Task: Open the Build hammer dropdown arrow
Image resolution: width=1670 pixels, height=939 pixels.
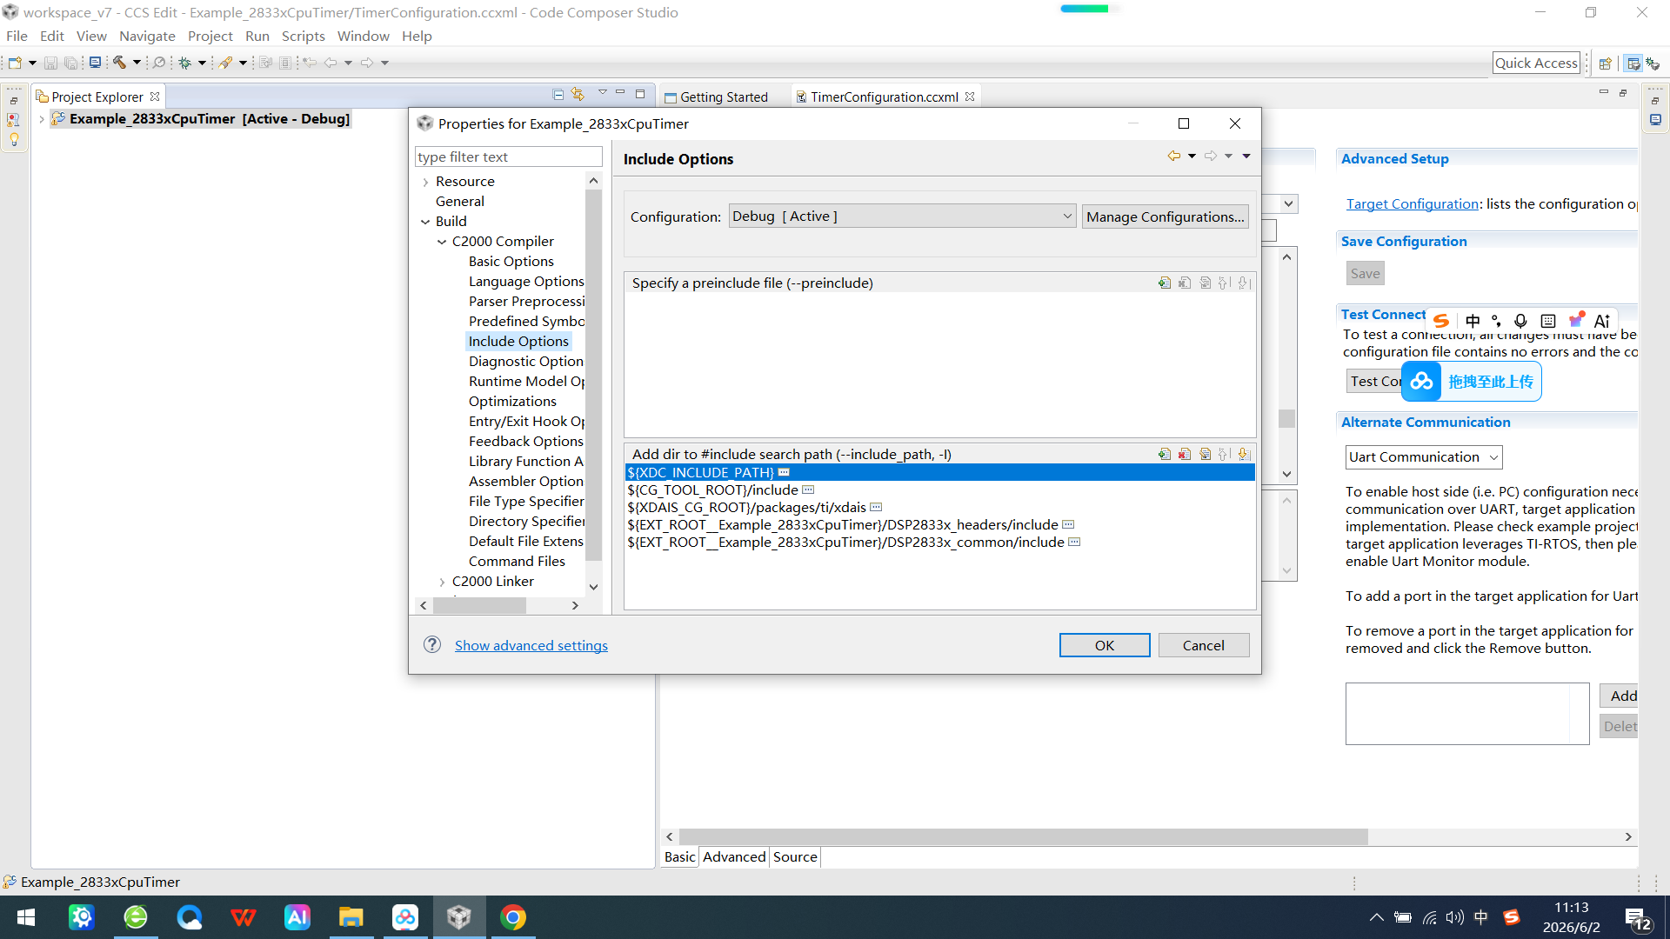Action: point(137,63)
